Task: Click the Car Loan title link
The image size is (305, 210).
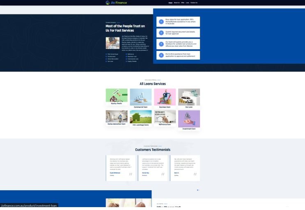Action: (x=189, y=107)
